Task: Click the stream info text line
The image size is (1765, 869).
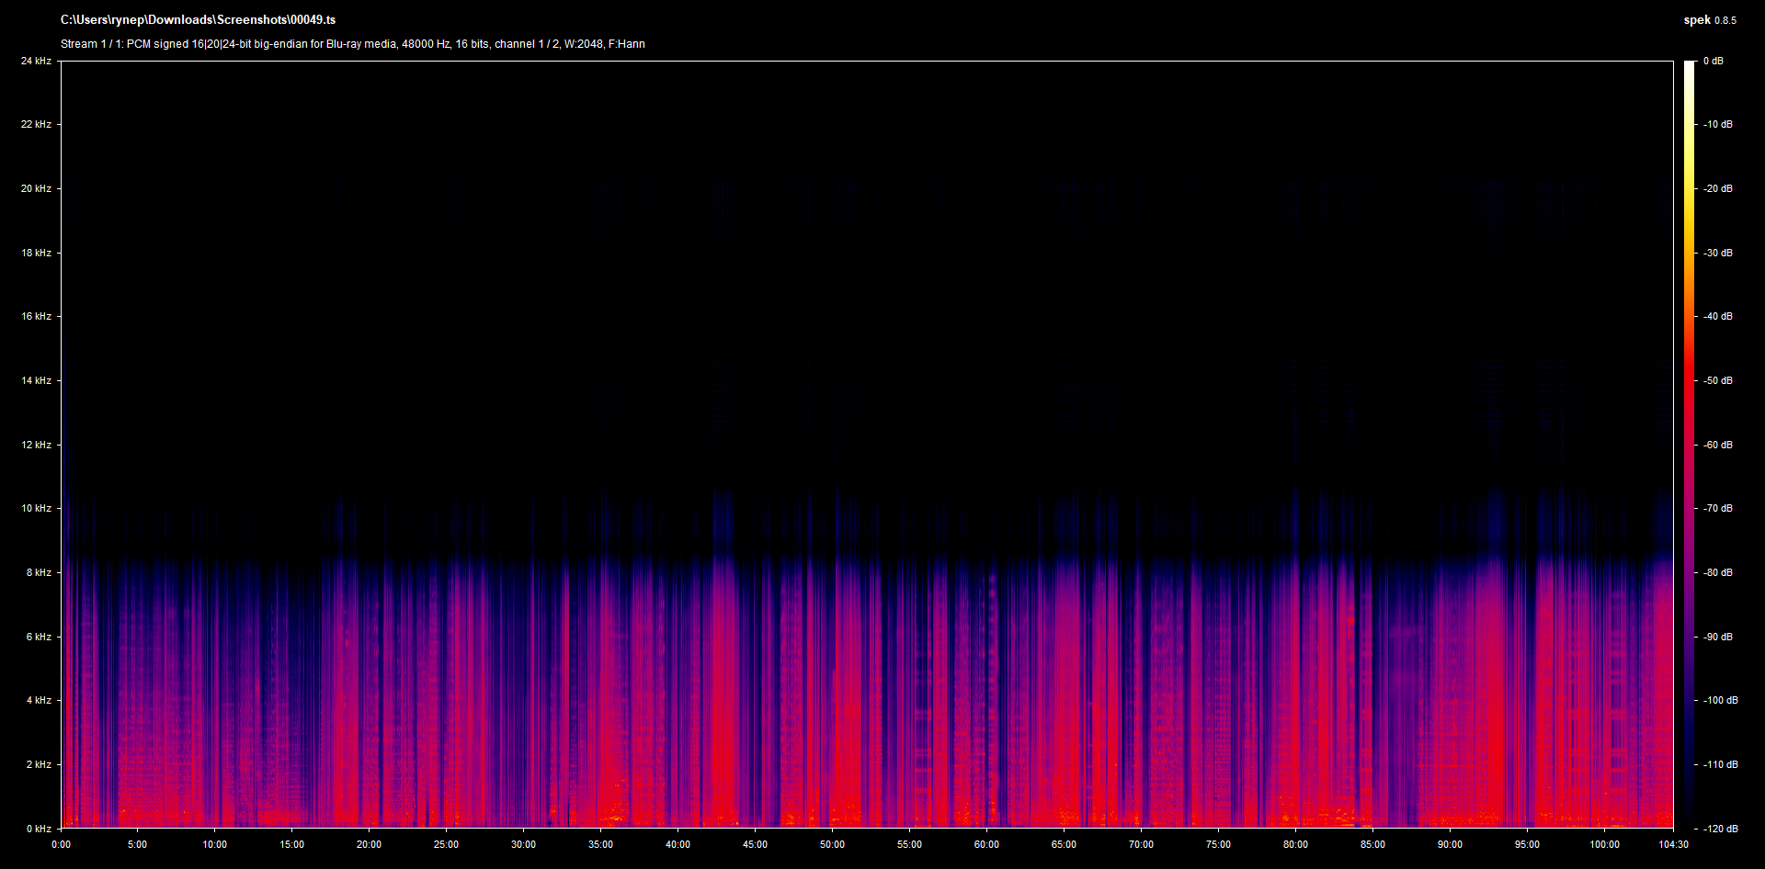Action: (353, 44)
